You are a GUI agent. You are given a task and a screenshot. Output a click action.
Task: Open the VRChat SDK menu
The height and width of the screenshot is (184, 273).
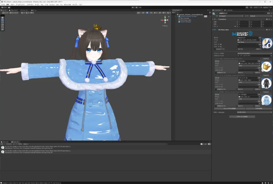click(67, 4)
